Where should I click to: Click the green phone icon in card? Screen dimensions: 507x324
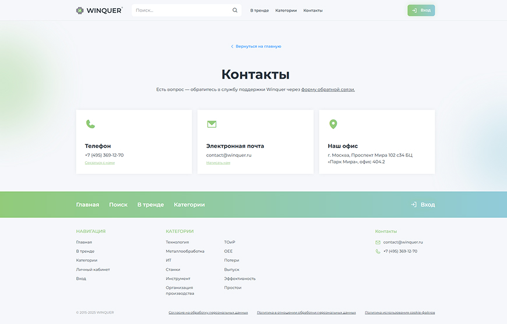click(x=90, y=124)
